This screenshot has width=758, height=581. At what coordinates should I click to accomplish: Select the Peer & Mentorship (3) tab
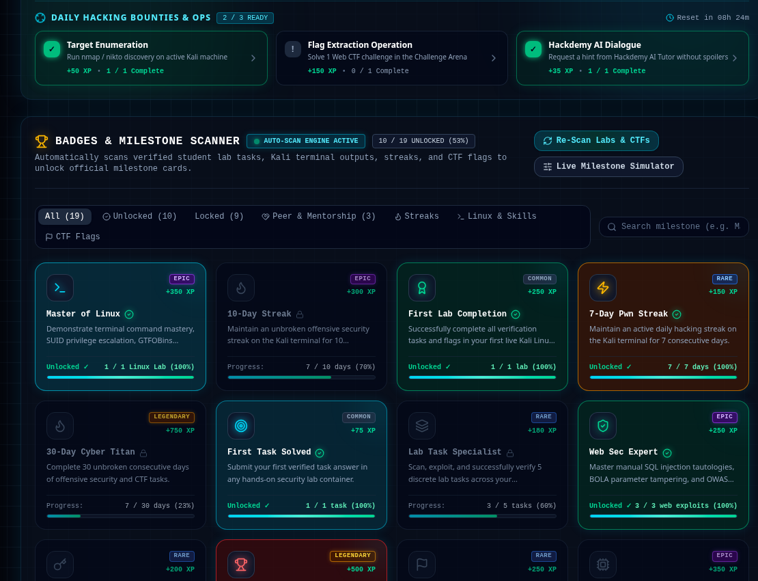[x=319, y=216]
